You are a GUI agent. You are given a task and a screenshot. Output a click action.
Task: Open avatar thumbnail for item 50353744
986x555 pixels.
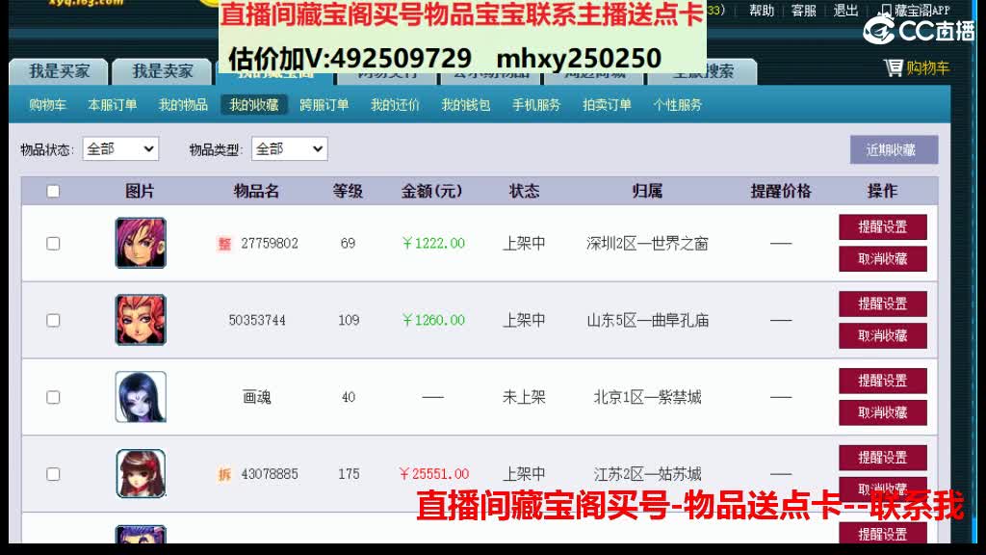point(141,320)
